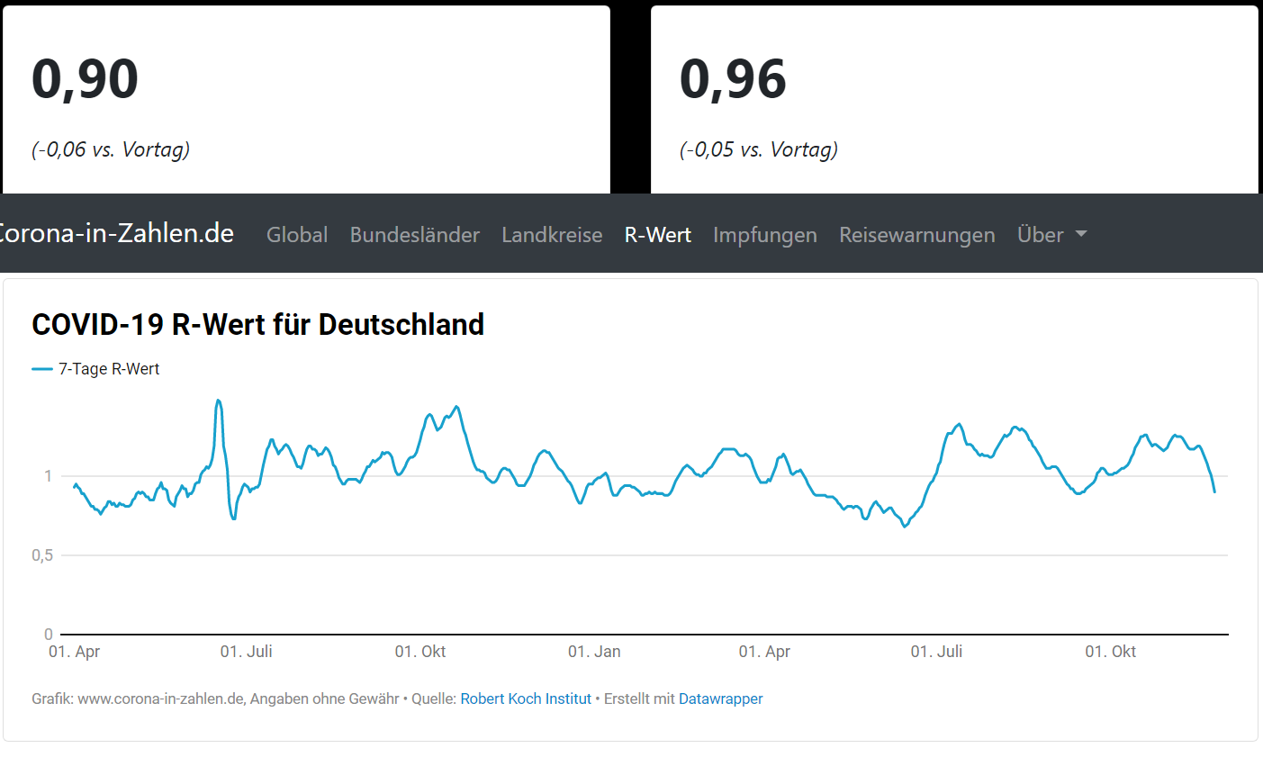Click the (-0,06 vs. Vortag) change text
1263x757 pixels.
coord(111,149)
